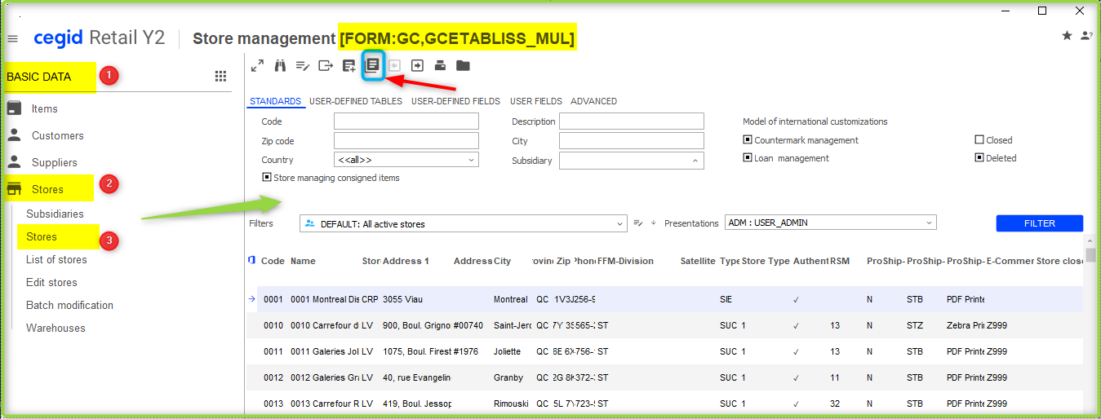
Task: Open the modules grid icon beside BASIC DATA
Action: (220, 76)
